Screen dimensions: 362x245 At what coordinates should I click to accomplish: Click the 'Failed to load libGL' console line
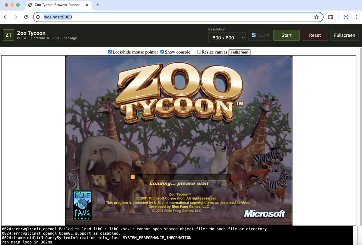point(135,229)
